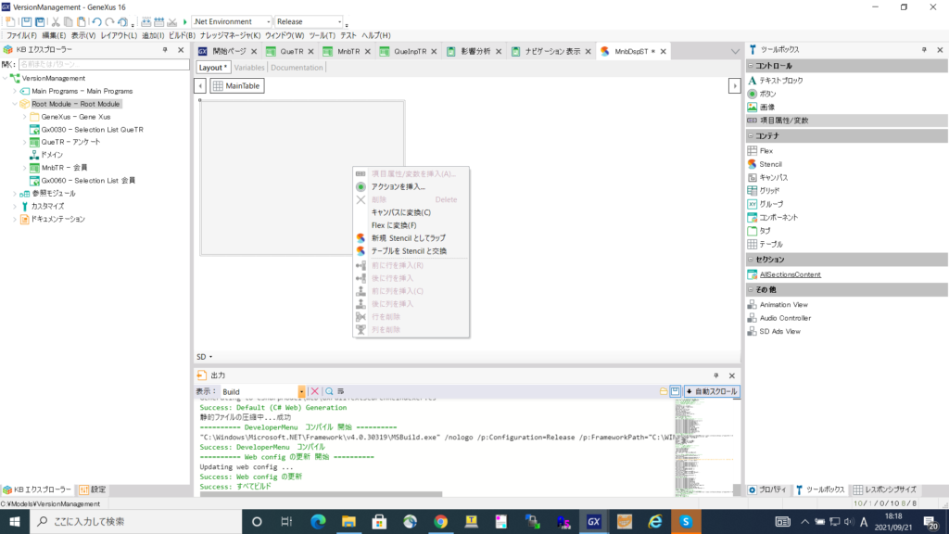The width and height of the screenshot is (949, 534).
Task: Toggle pin on KB エクスプローラー panel
Action: 165,50
